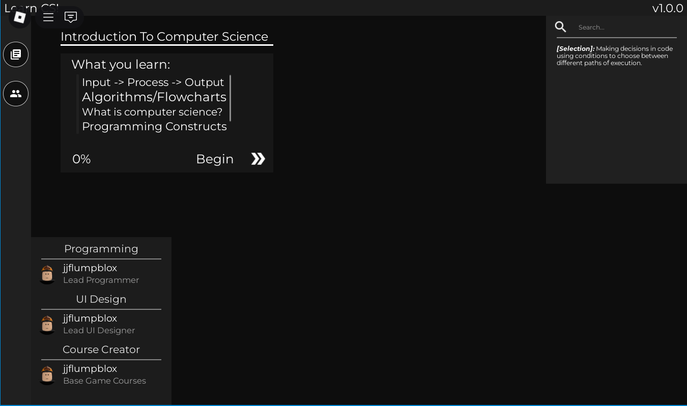
Task: Toggle the credits people sidebar icon
Action: pos(16,94)
